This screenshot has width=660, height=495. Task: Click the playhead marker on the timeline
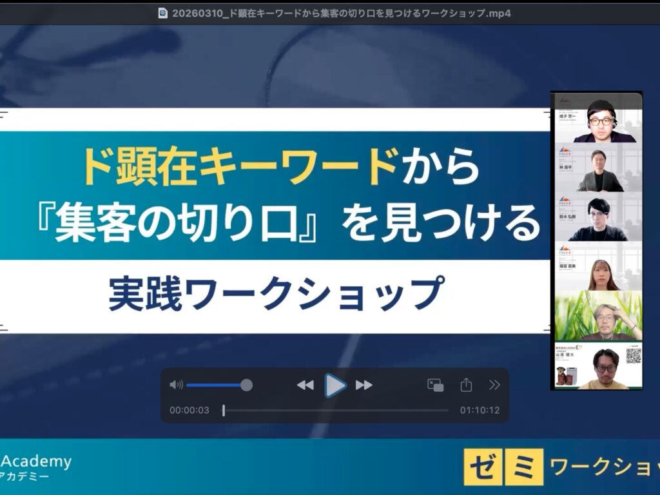224,411
